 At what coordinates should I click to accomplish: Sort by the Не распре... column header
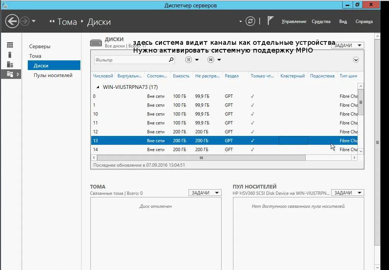point(207,76)
